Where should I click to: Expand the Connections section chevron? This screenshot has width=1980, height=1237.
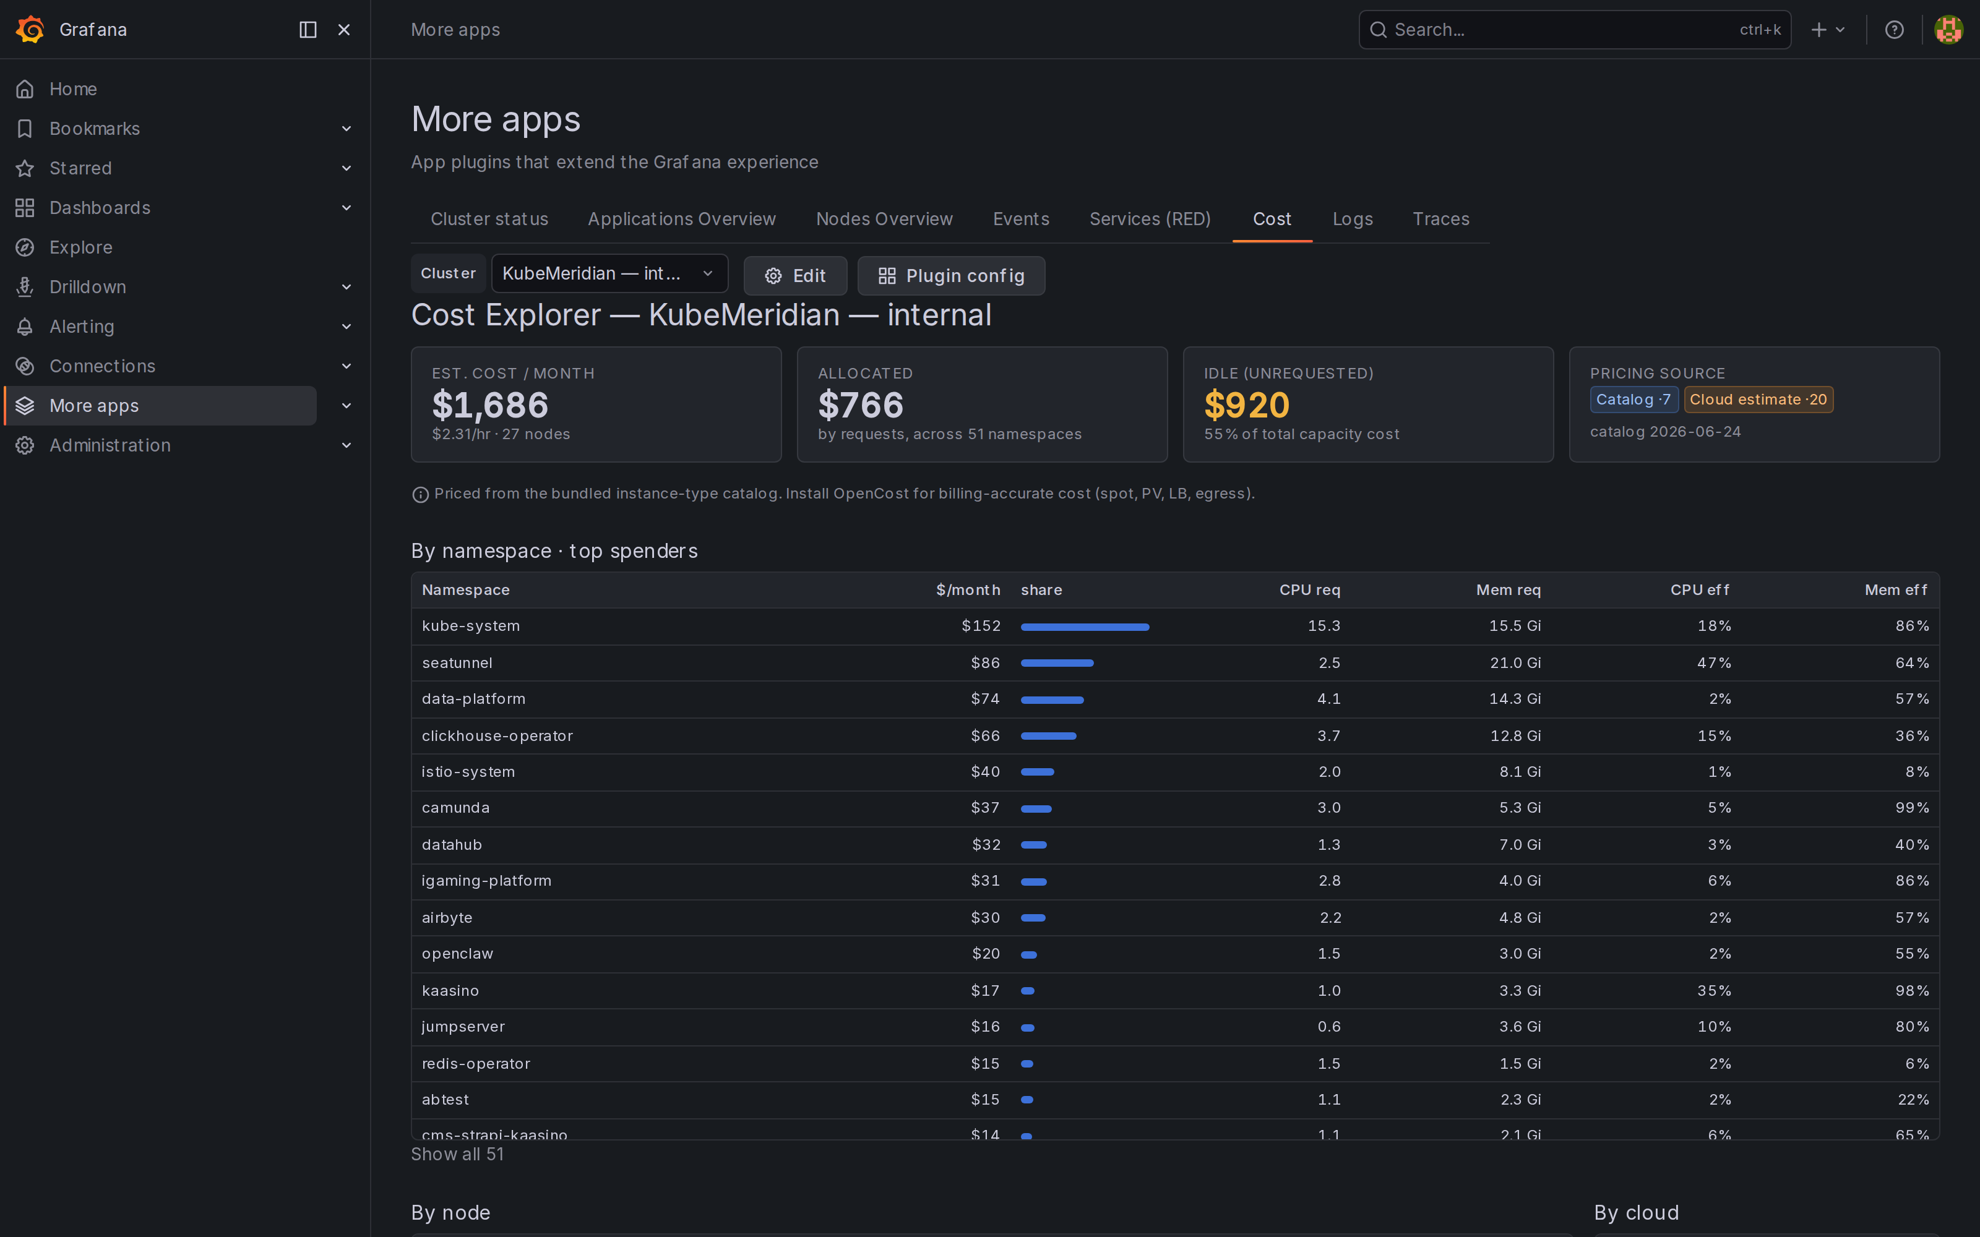pos(346,366)
